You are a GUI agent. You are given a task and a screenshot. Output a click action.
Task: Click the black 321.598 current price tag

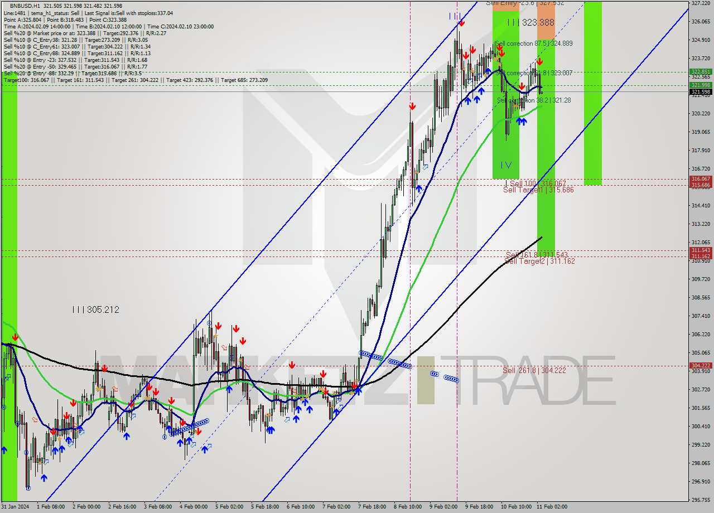(701, 92)
